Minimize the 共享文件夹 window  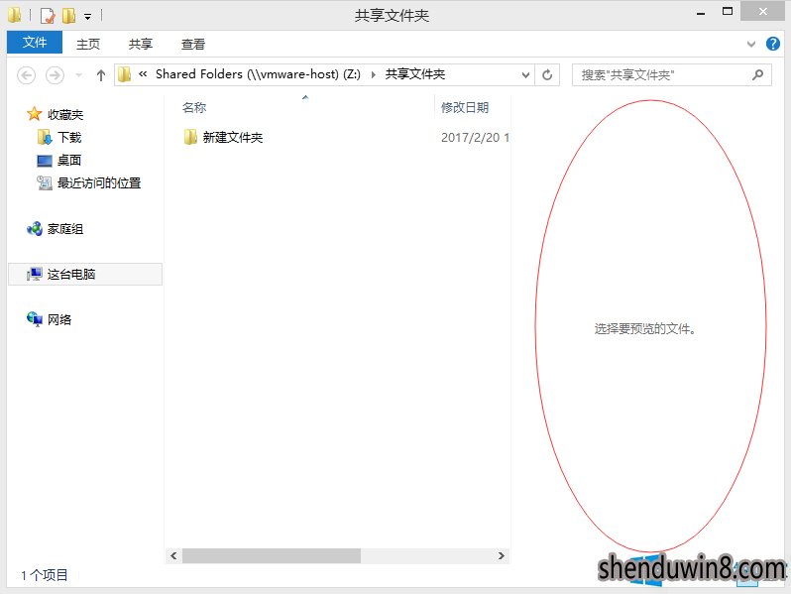701,13
